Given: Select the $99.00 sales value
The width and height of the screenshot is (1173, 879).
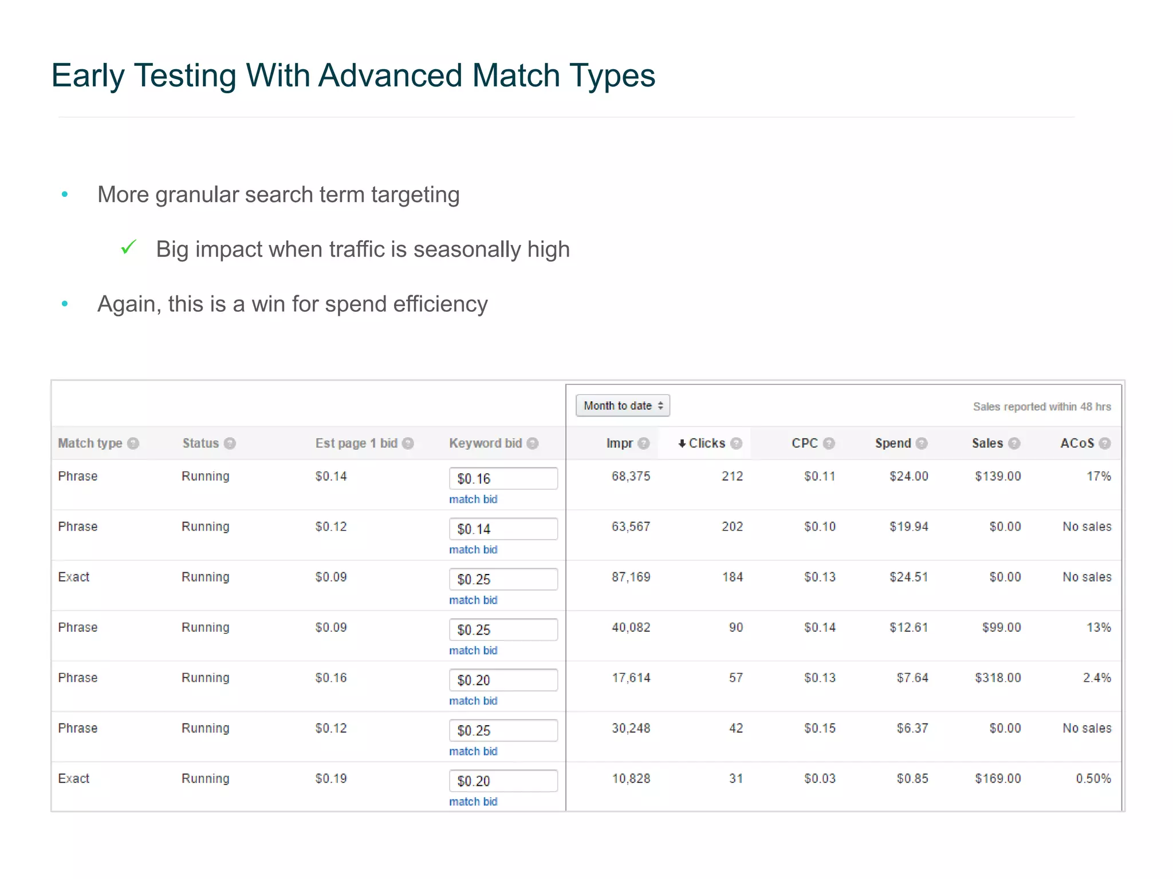Looking at the screenshot, I should pyautogui.click(x=1001, y=627).
